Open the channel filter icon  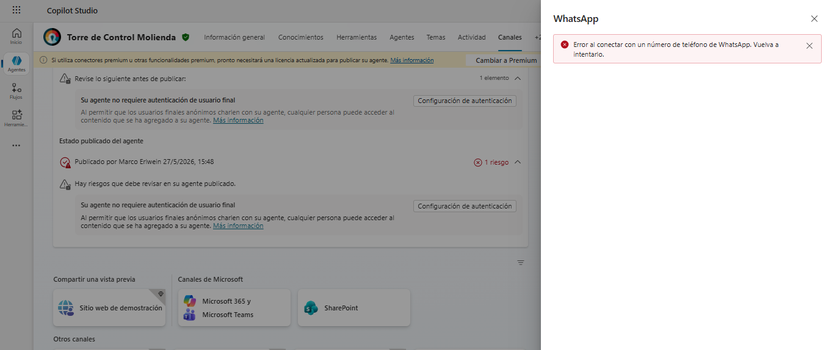[x=521, y=263]
